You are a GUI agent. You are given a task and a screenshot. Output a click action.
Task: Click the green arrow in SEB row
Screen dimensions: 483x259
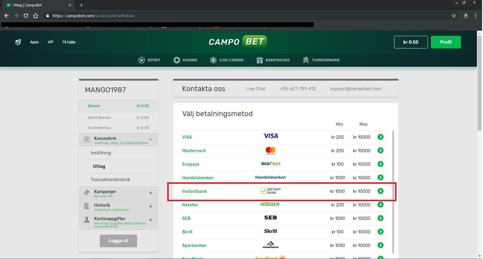(381, 218)
